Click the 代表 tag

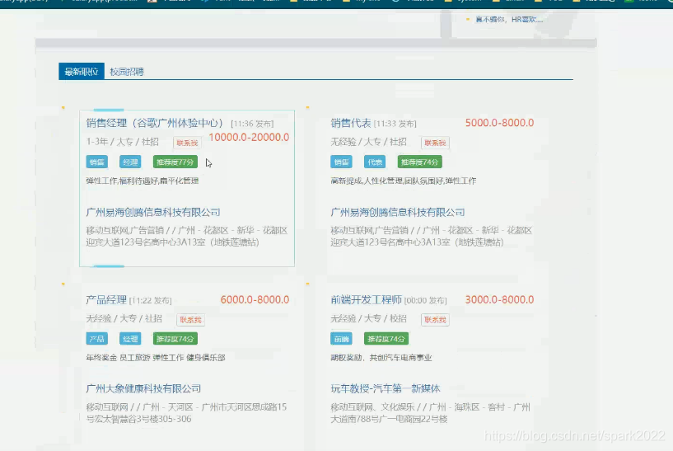pyautogui.click(x=375, y=162)
